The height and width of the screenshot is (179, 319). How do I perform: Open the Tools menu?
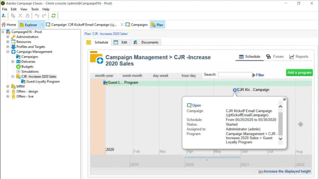pos(35,9)
